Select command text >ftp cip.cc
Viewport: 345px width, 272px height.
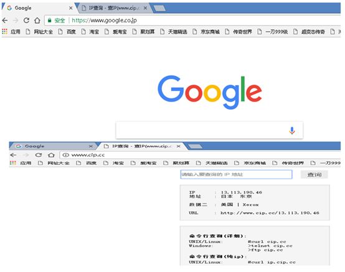tap(265, 250)
